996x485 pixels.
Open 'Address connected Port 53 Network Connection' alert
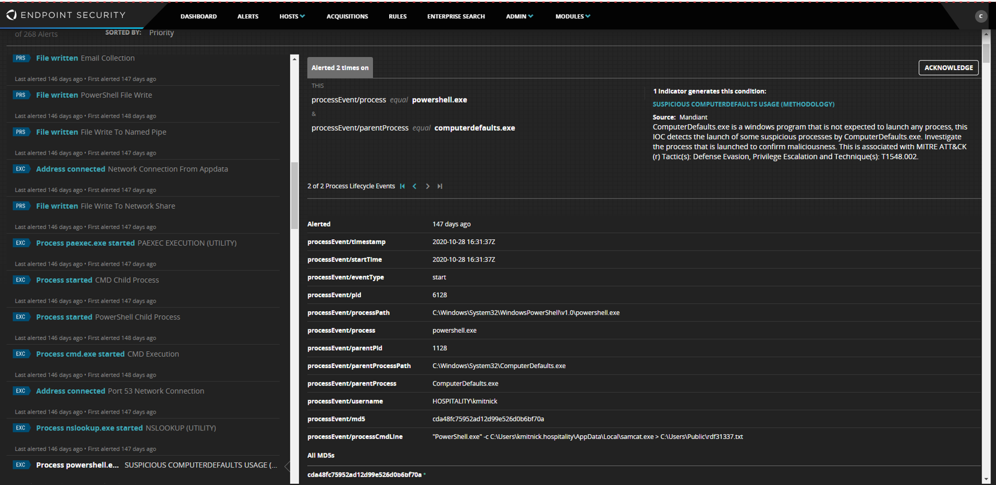pyautogui.click(x=120, y=391)
